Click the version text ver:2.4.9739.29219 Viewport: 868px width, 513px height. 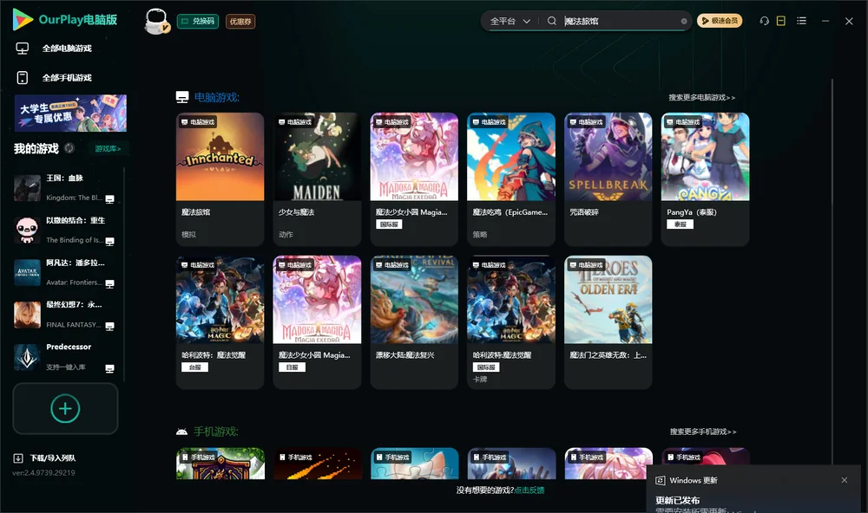(x=43, y=472)
